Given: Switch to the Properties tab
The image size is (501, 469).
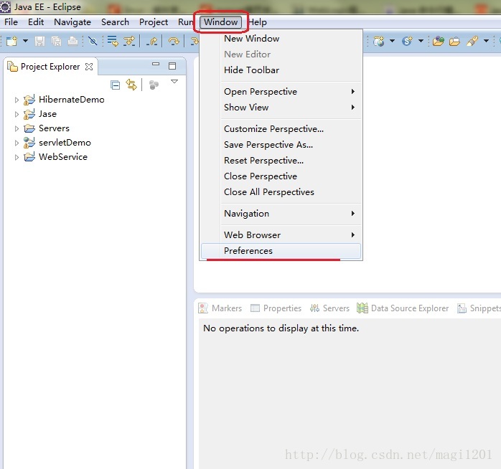Looking at the screenshot, I should pyautogui.click(x=276, y=308).
